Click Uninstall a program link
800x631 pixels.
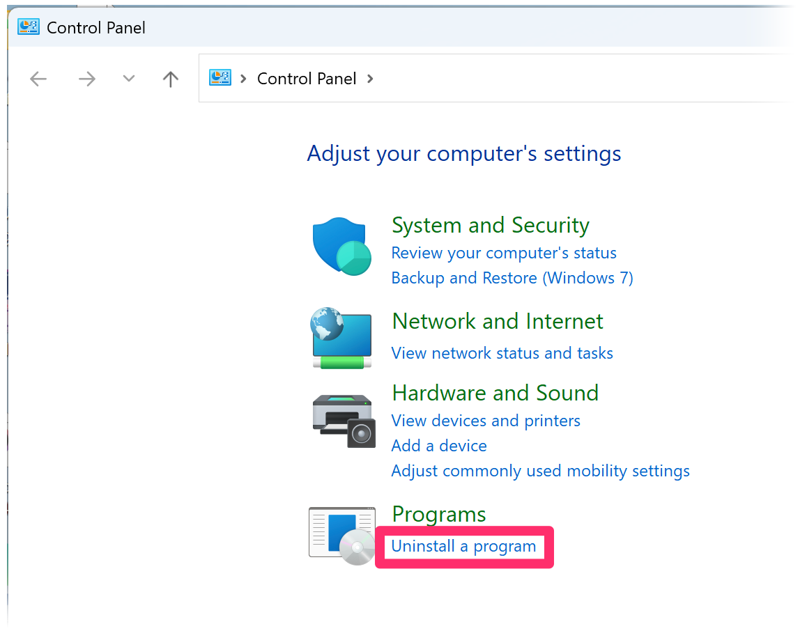click(x=463, y=546)
